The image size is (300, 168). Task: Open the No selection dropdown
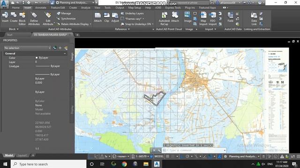(x=27, y=48)
